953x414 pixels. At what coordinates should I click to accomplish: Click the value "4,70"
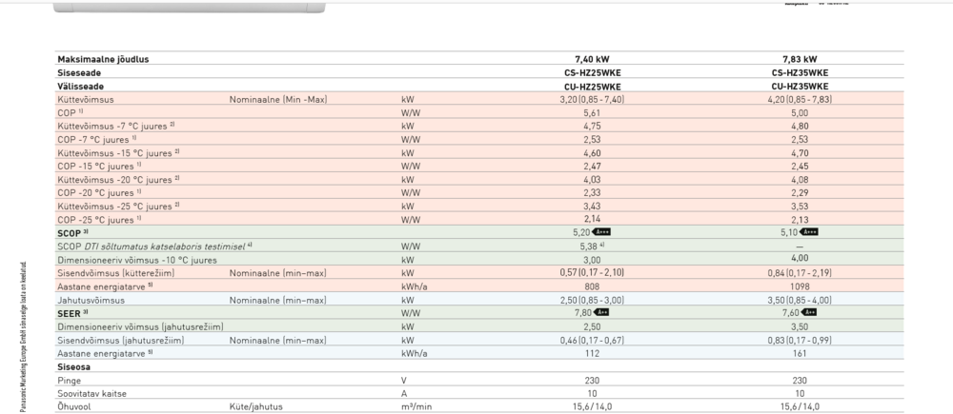tap(800, 153)
